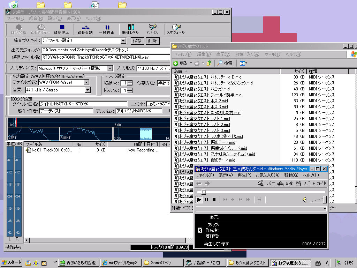Stop playback in Windows Media Player
This screenshot has width=357, height=268.
pyautogui.click(x=214, y=200)
